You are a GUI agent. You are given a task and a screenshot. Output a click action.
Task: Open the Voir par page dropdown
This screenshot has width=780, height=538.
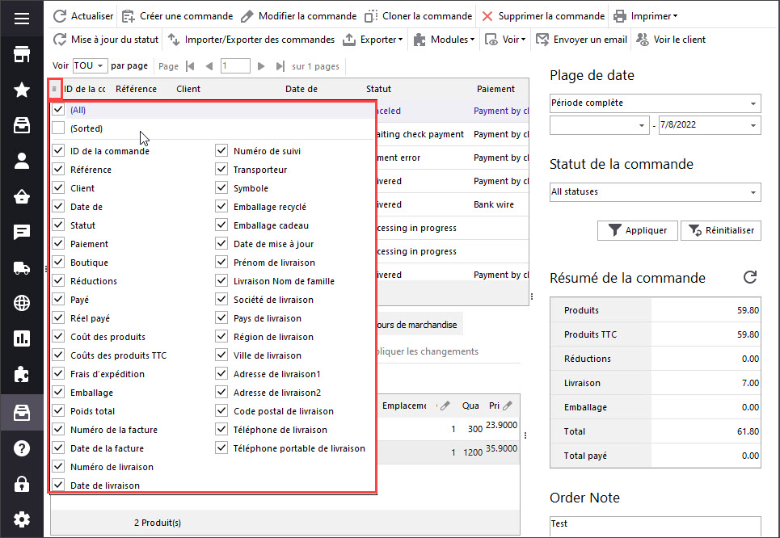90,65
